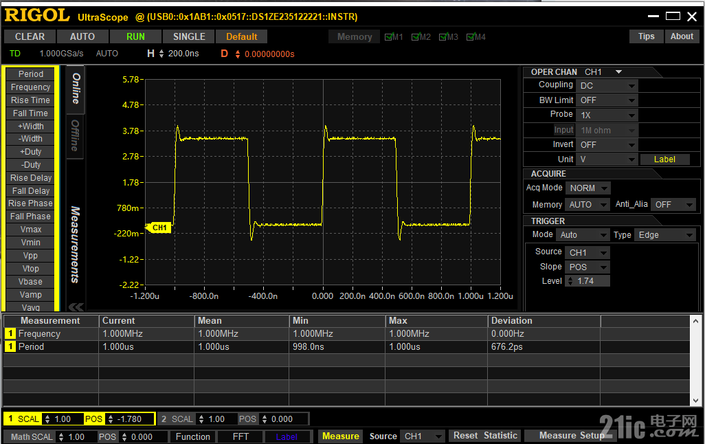Open the trigger Mode Auto dropdown
The image size is (705, 444).
(583, 235)
